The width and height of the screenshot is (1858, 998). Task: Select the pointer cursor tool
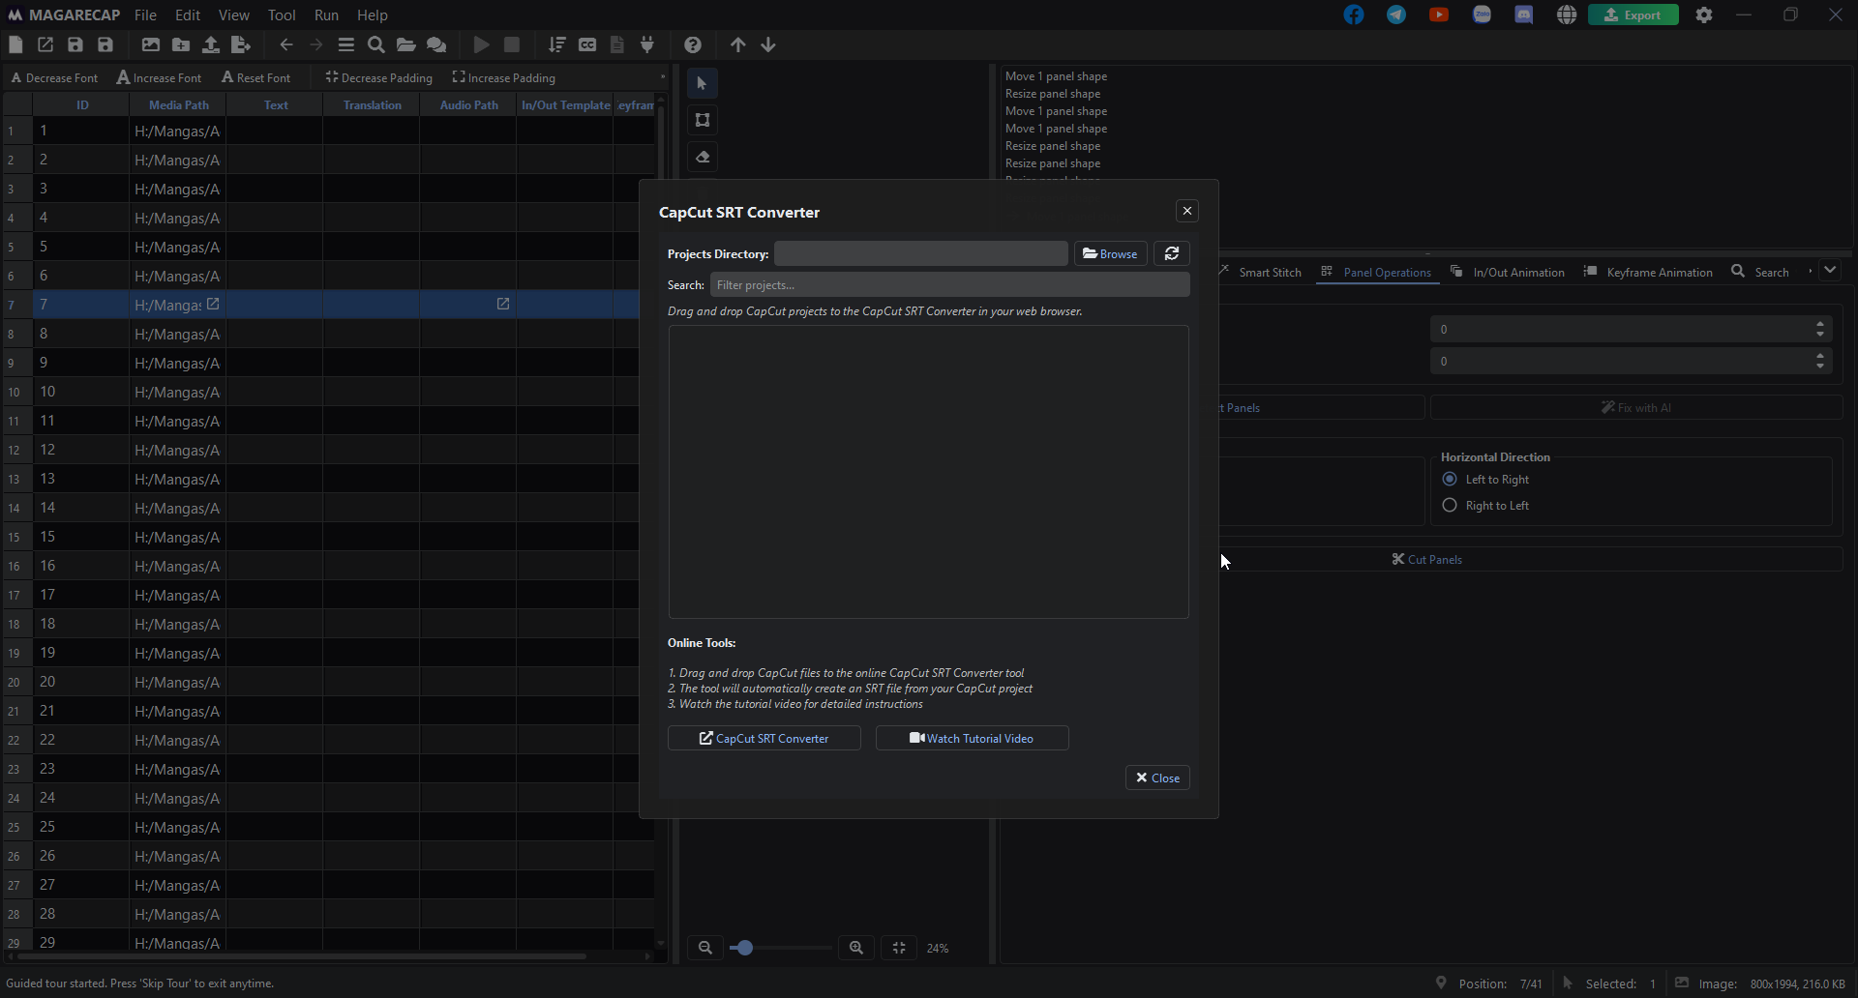(703, 83)
